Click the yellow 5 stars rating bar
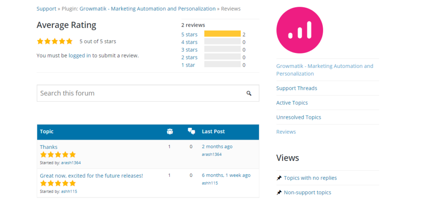The width and height of the screenshot is (436, 199). [222, 34]
